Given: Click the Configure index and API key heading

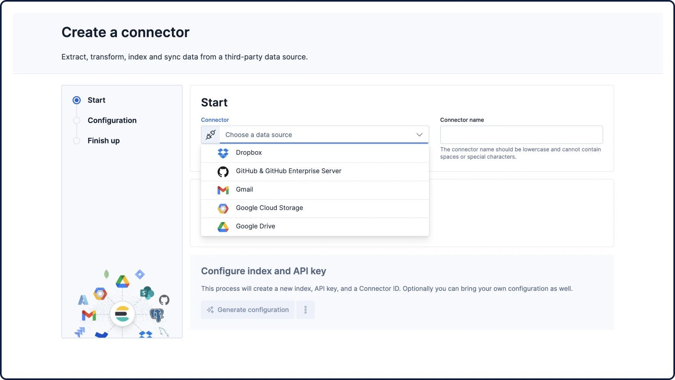Looking at the screenshot, I should click(264, 271).
